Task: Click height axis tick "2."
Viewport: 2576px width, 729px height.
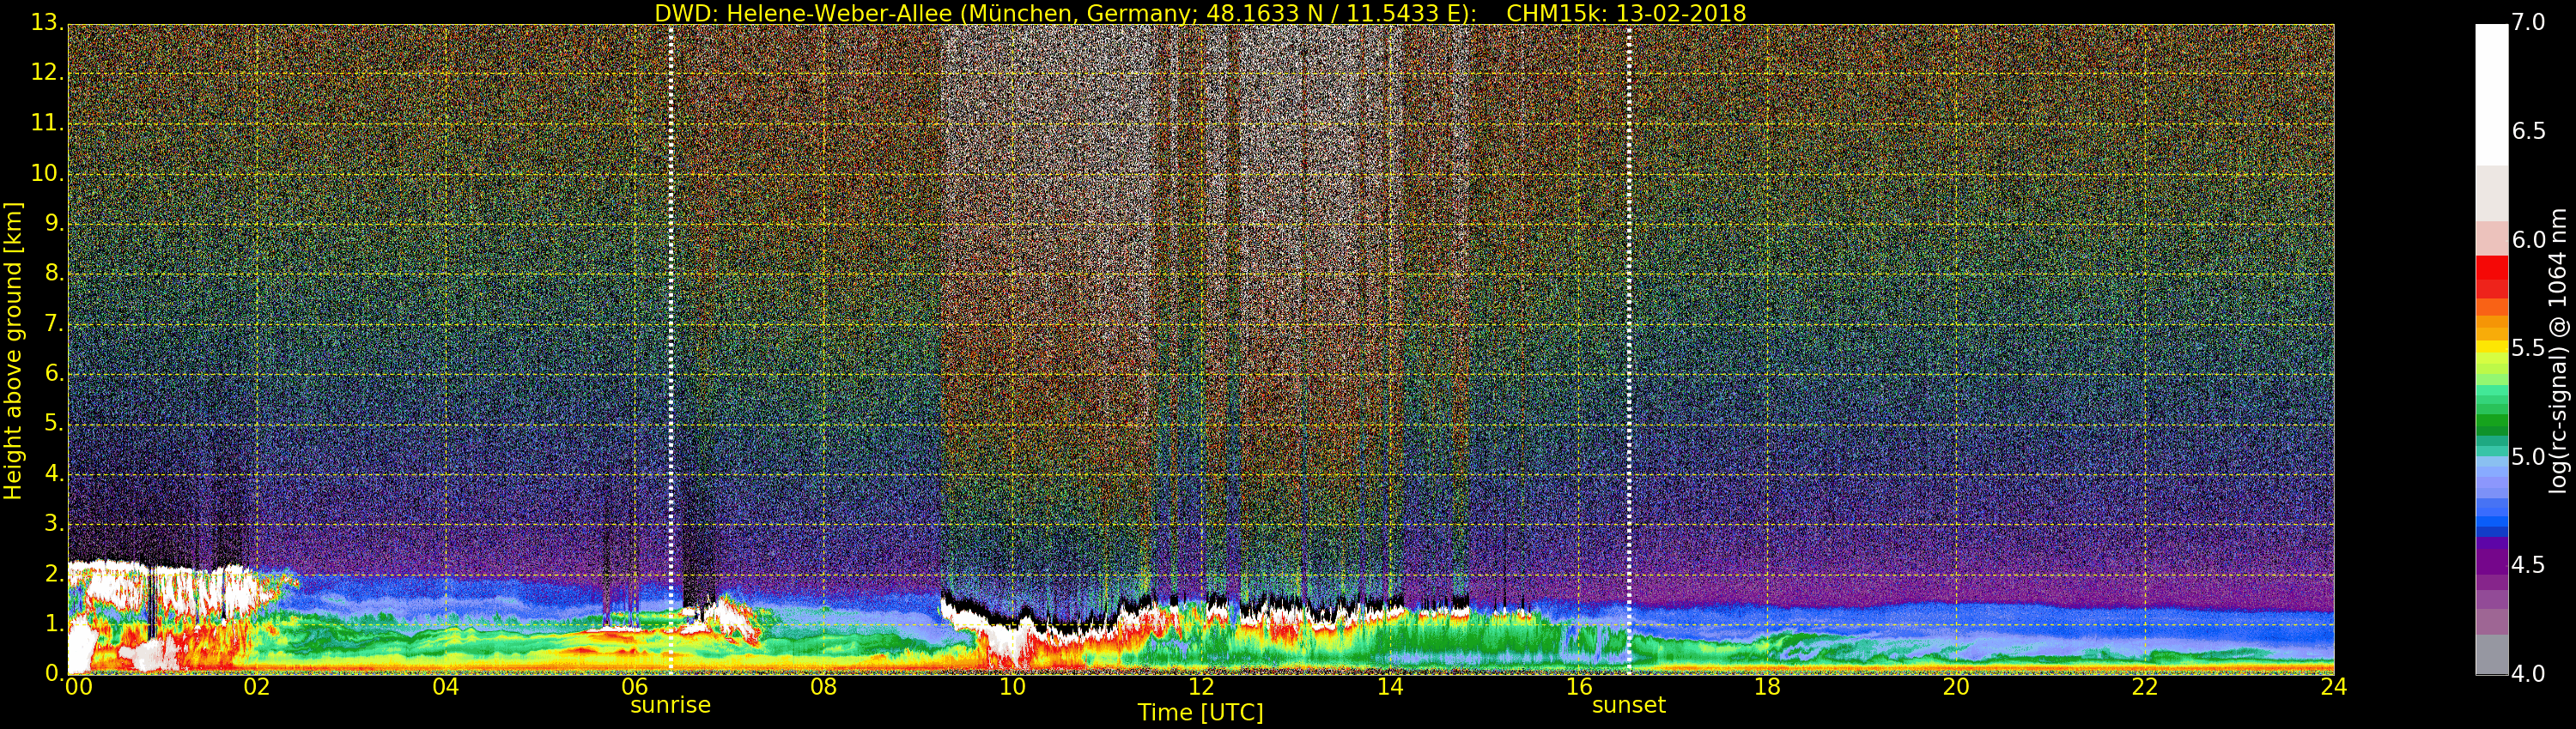Action: coord(54,573)
